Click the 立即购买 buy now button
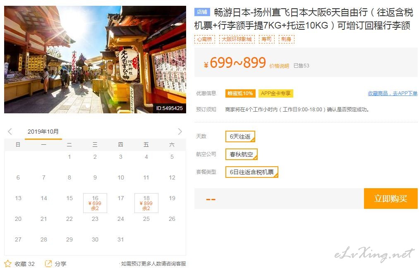419x268 pixels. (391, 199)
